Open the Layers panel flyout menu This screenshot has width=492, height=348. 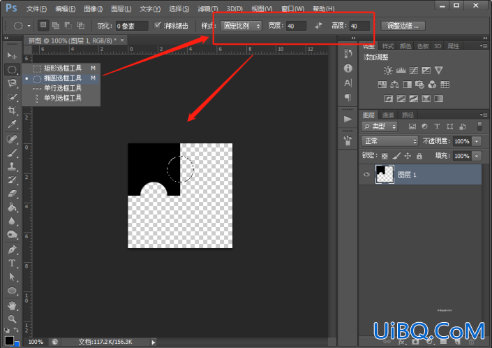point(484,115)
